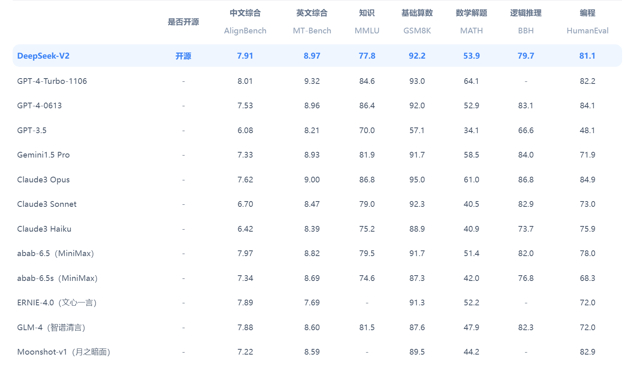Select the ERNIE-4.0 (文心一言) row name
This screenshot has height=366, width=627.
(x=57, y=302)
